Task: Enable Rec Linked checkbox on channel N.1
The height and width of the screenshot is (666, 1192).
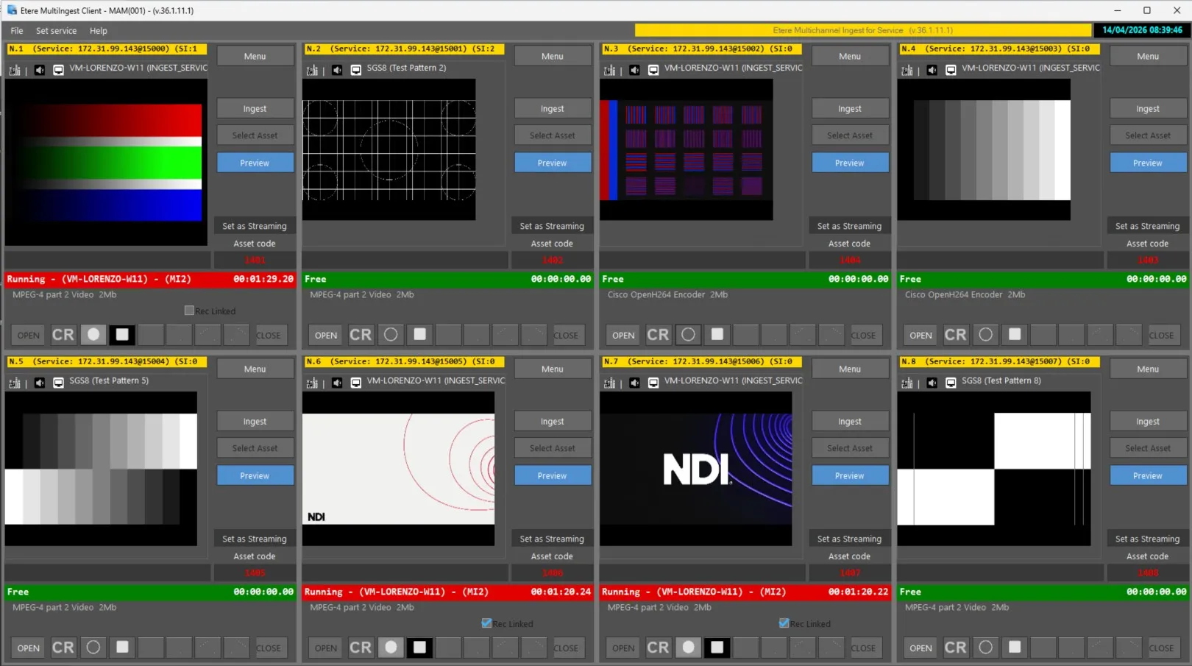Action: 189,311
